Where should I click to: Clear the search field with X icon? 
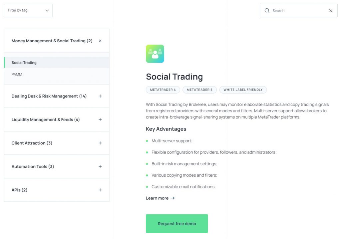pyautogui.click(x=331, y=11)
